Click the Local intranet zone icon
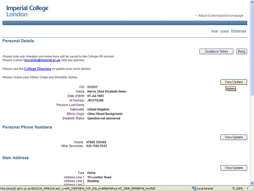The image size is (254, 191). coord(194,188)
